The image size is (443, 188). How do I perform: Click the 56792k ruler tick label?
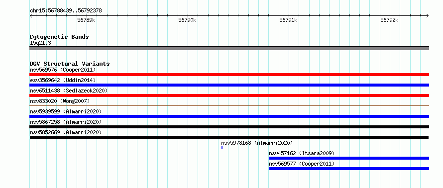[389, 20]
